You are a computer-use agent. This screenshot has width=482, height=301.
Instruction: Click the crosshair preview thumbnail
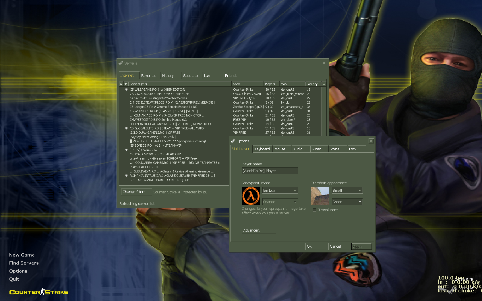320,196
